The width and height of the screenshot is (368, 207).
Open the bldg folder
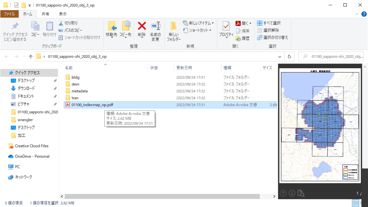(x=75, y=77)
